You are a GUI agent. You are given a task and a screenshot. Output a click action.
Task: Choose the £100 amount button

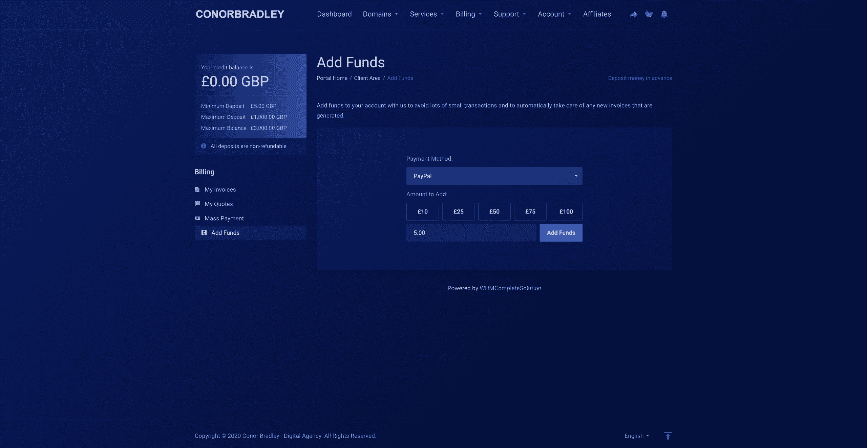pos(566,211)
